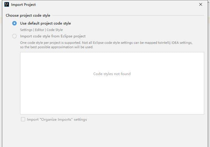This screenshot has height=147, width=210.
Task: Click the top-left corner of the code styles list box
Action: coord(22,53)
